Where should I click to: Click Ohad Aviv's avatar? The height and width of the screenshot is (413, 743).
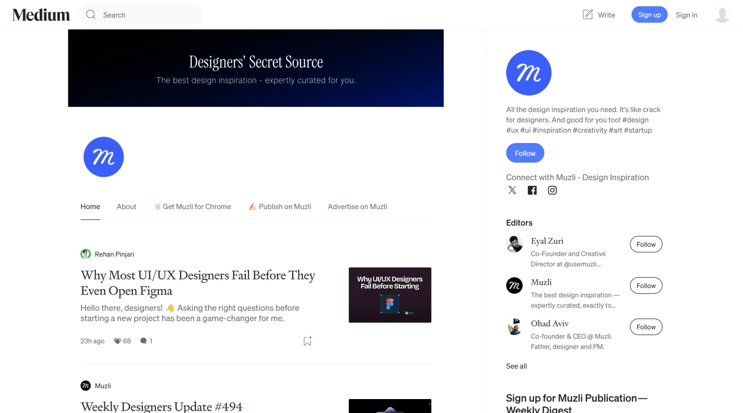pos(515,327)
